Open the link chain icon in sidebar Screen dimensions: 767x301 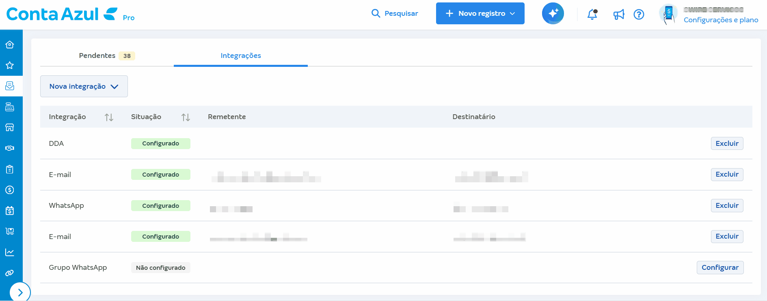pos(10,273)
